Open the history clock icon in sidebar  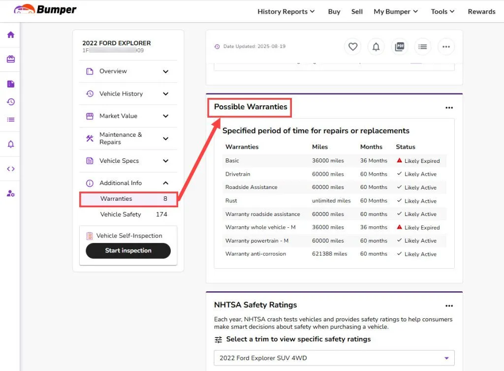click(11, 102)
